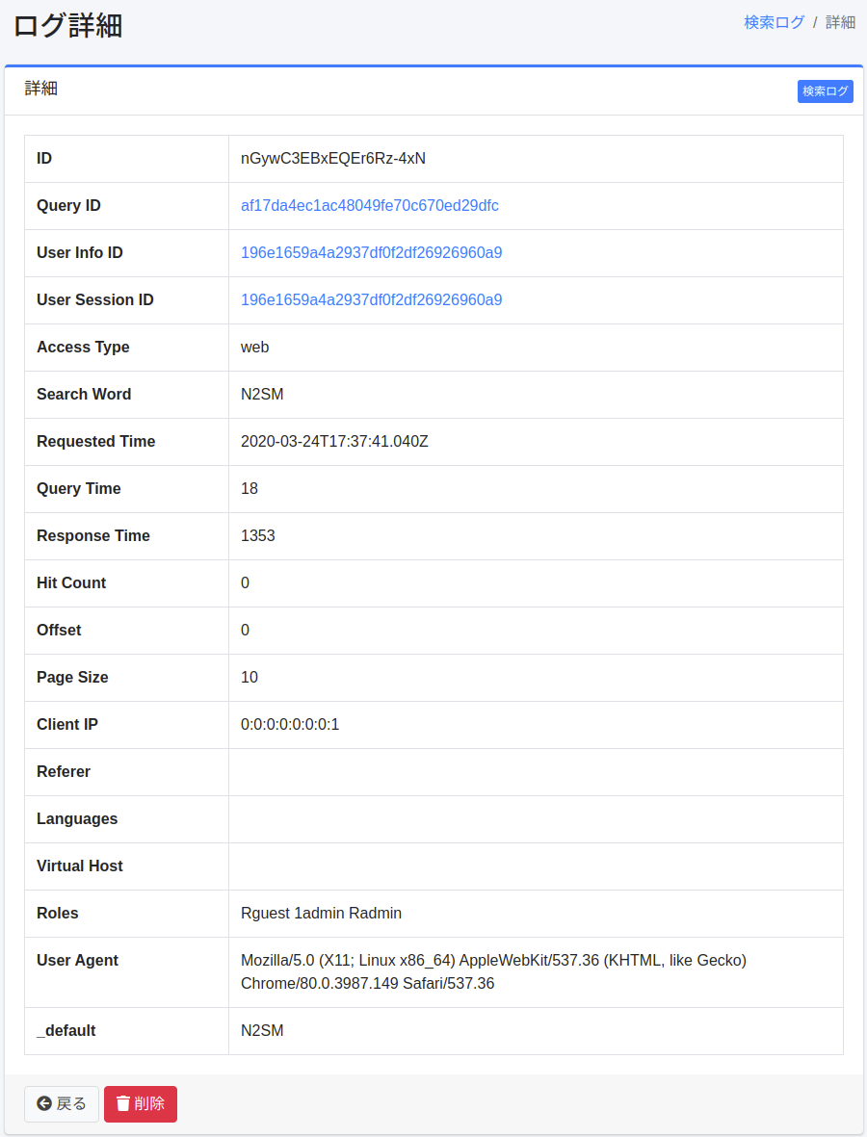
Task: Click the red 削除 button label
Action: click(x=149, y=1103)
